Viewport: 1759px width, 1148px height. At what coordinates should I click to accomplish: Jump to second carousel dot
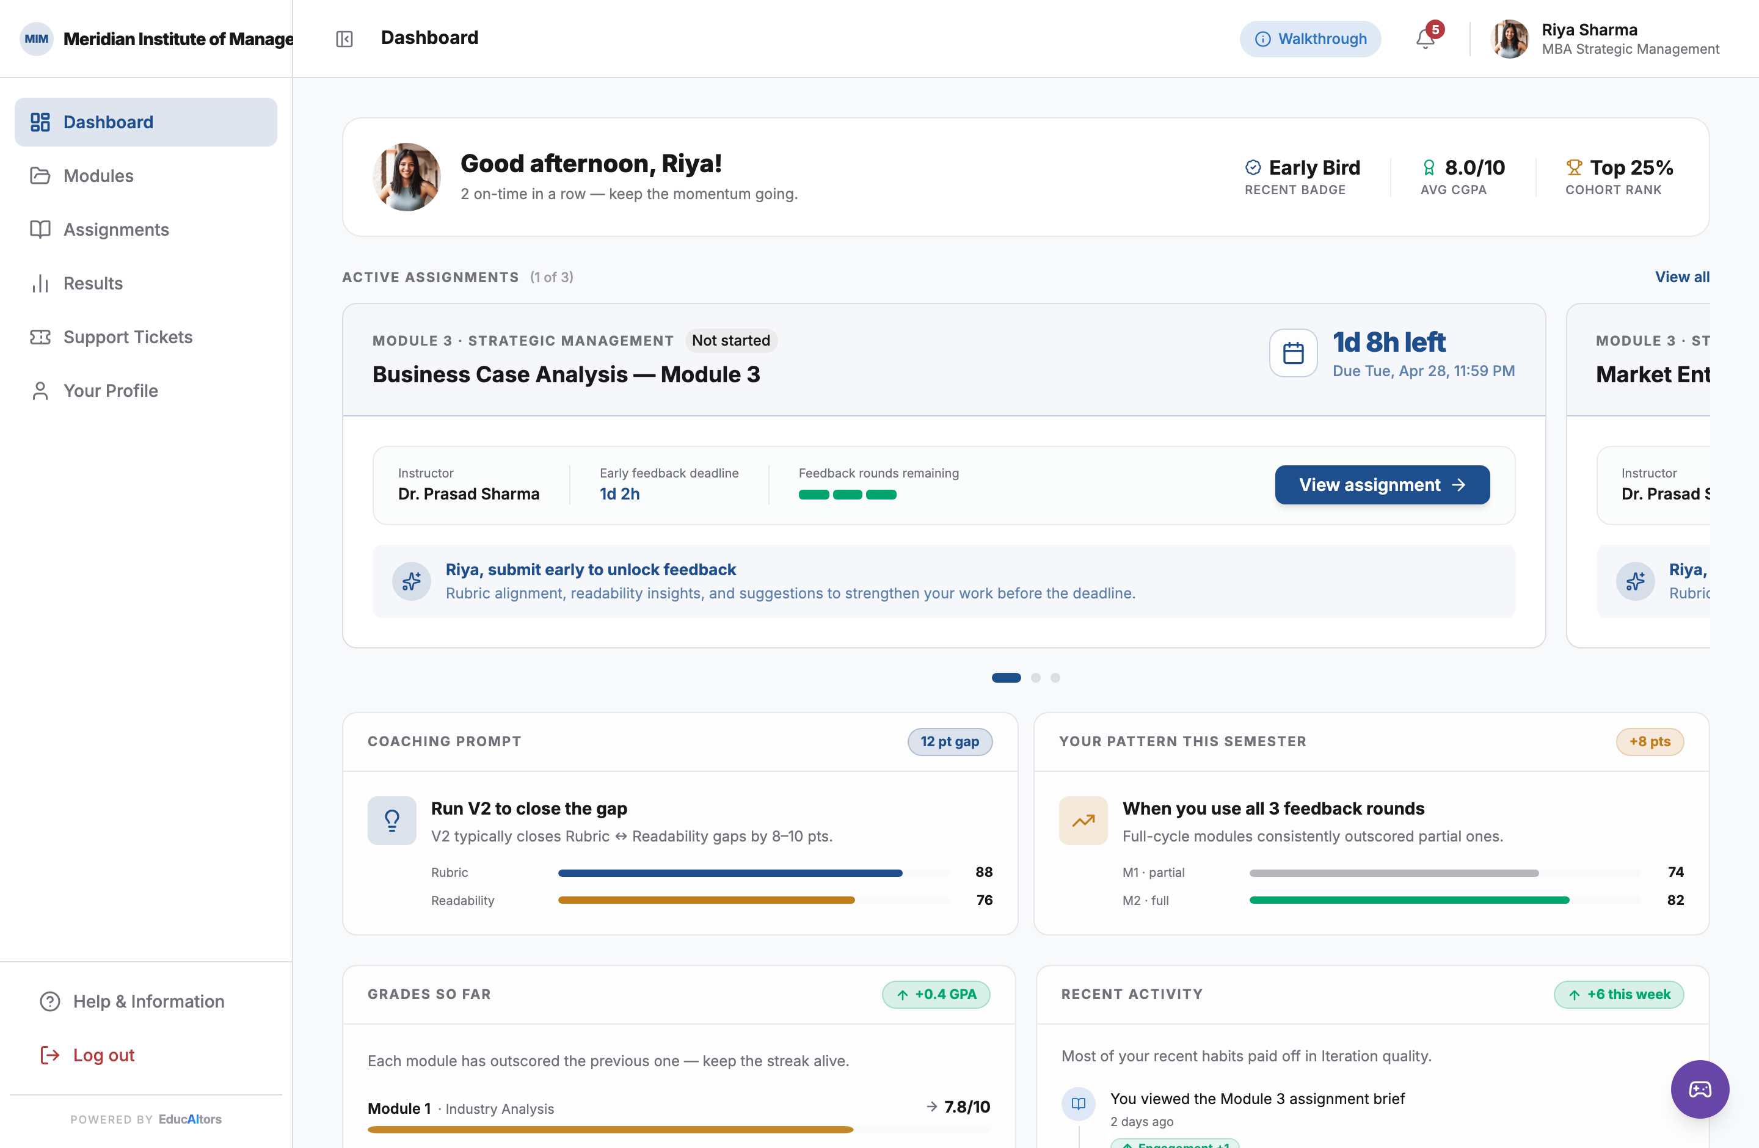tap(1035, 677)
